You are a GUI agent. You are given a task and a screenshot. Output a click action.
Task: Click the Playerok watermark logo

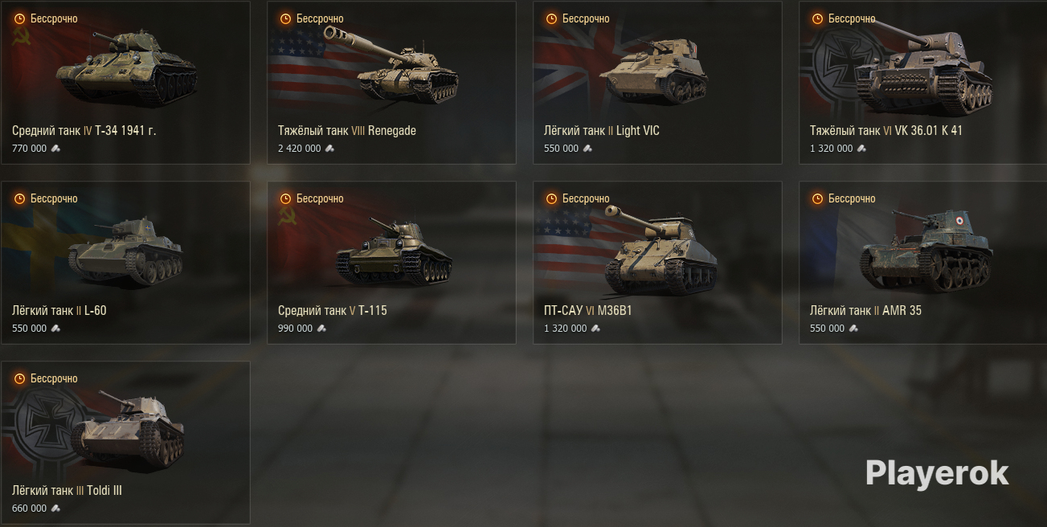tap(937, 473)
